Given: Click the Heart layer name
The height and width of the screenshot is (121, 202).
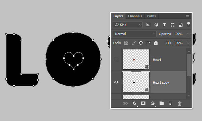Looking at the screenshot, I should tap(157, 60).
